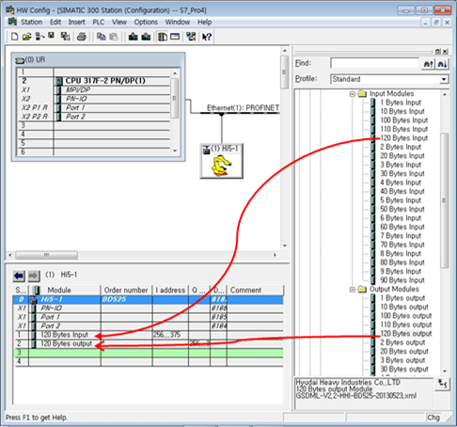
Task: Click the Ethernet(1): PROFINET network line label
Action: pyautogui.click(x=243, y=108)
